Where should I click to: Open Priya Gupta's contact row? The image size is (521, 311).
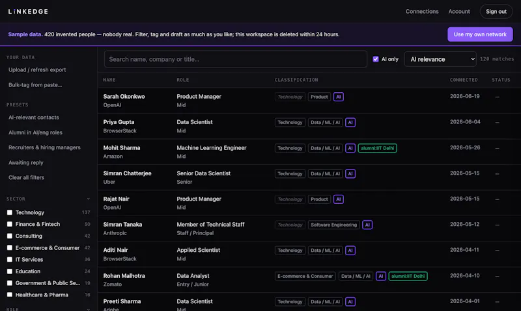click(x=309, y=126)
